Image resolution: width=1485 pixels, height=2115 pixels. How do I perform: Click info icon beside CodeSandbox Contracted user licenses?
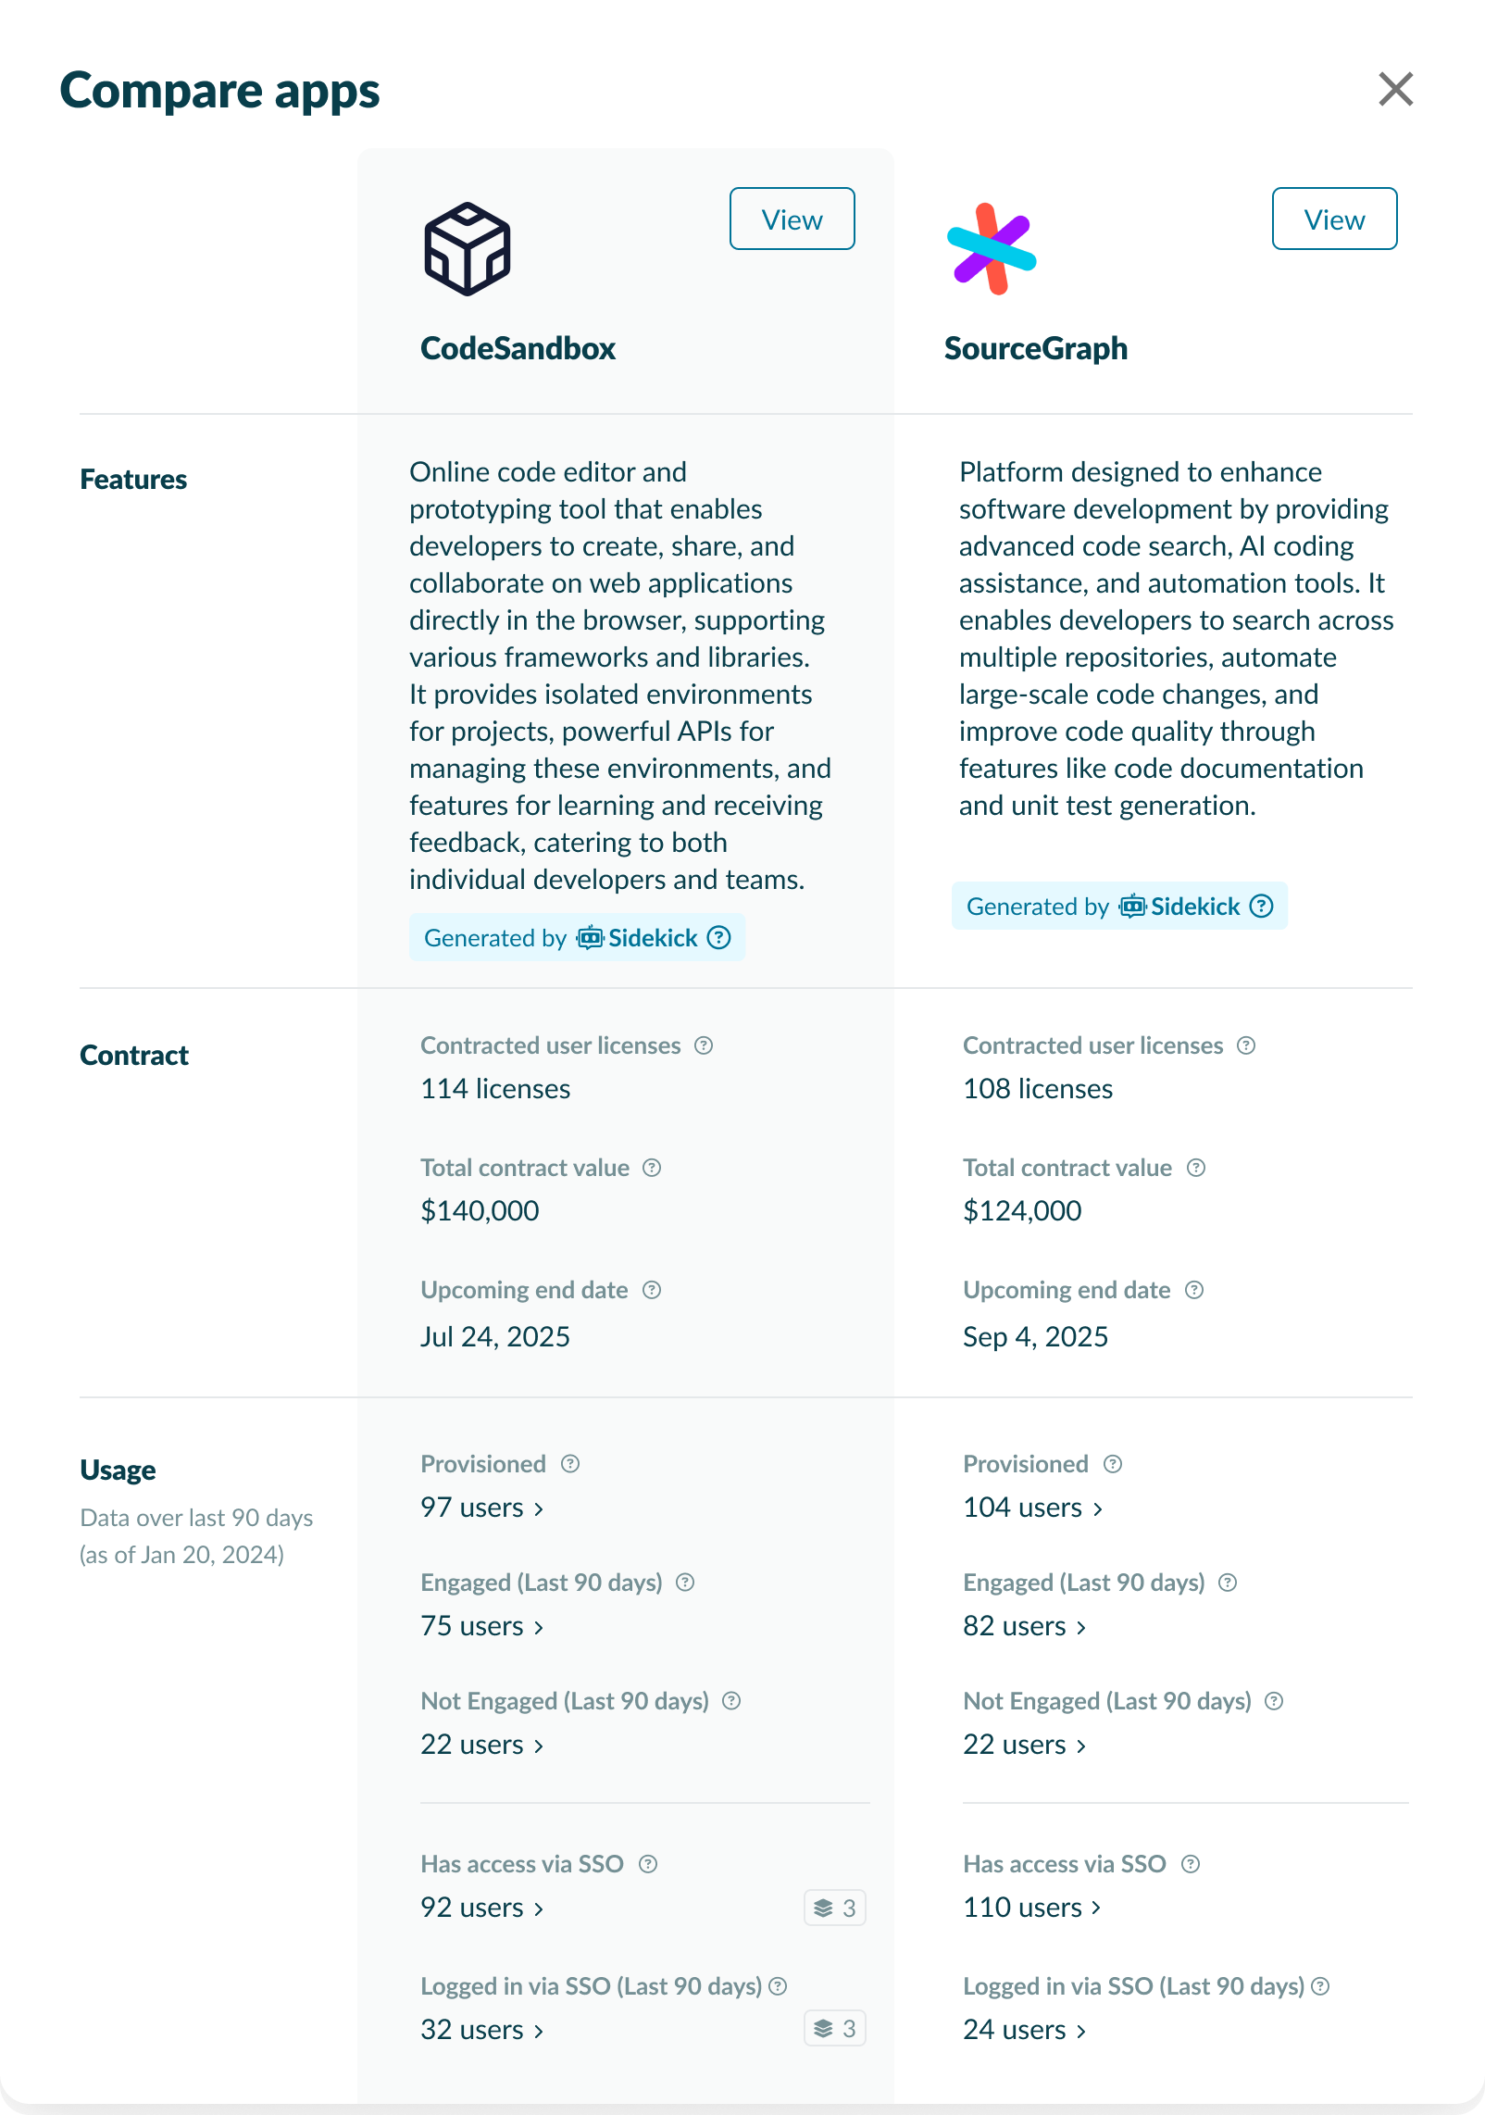coord(704,1045)
